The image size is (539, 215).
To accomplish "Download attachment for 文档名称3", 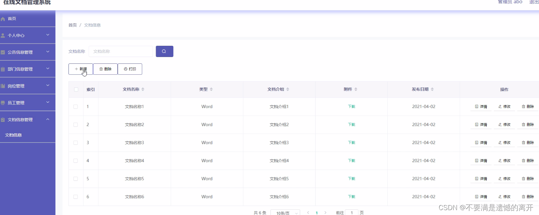I will (x=351, y=143).
